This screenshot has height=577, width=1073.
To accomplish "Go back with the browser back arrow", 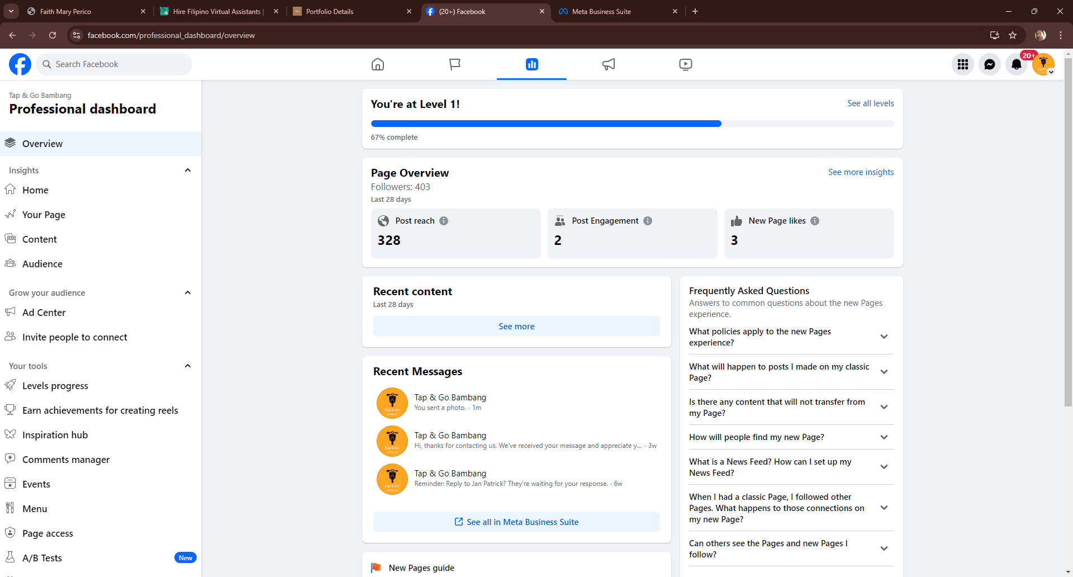I will [x=12, y=35].
